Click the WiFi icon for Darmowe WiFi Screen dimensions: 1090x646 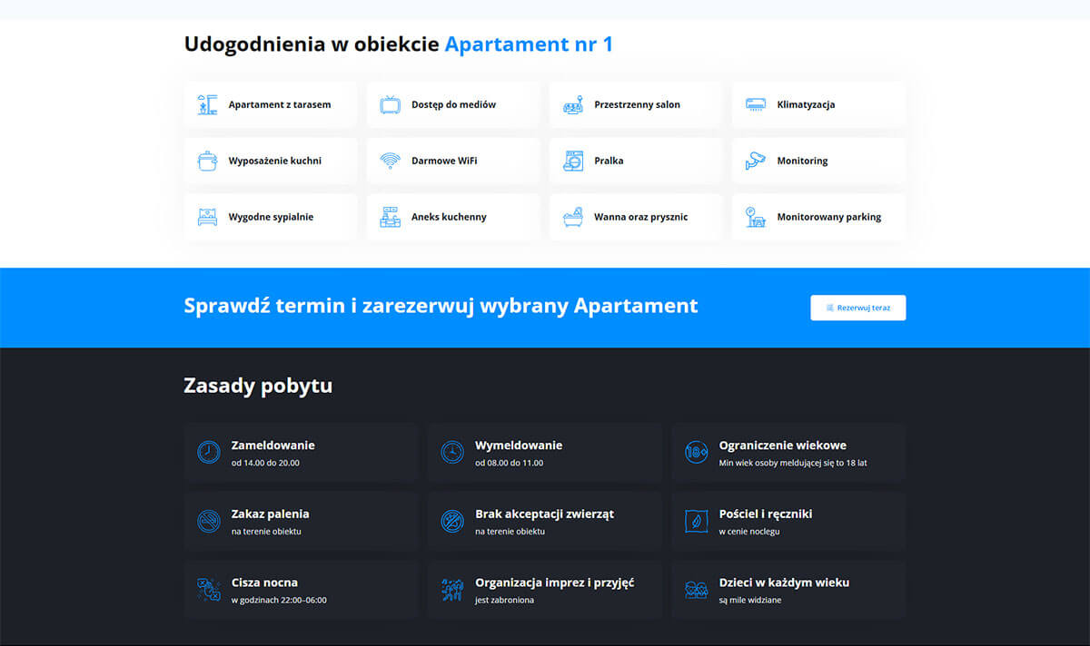391,161
